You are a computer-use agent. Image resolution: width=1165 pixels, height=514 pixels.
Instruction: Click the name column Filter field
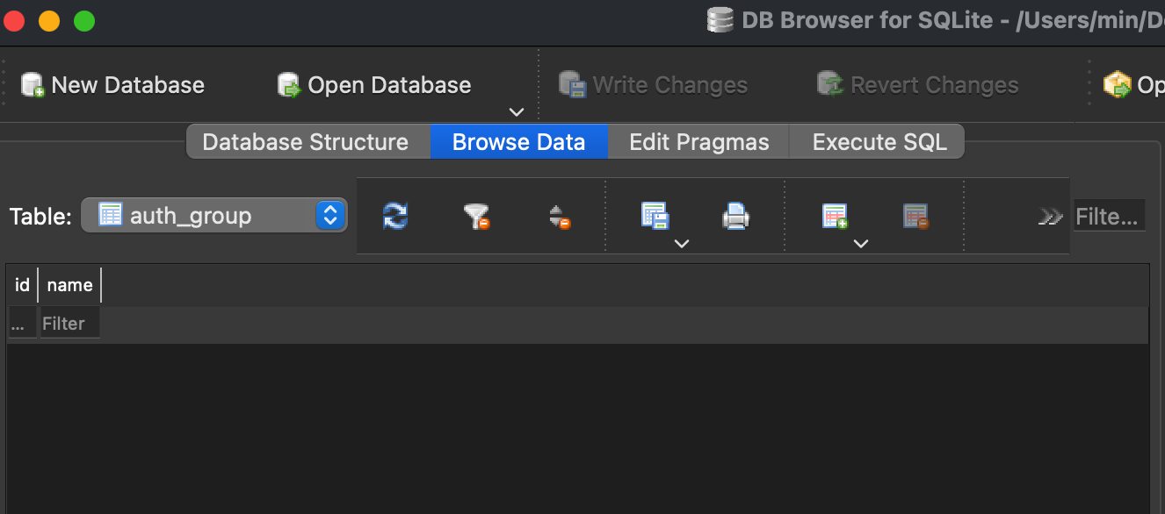click(69, 324)
